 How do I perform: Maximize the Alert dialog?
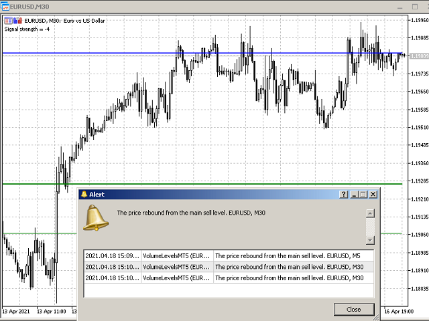tap(363, 194)
